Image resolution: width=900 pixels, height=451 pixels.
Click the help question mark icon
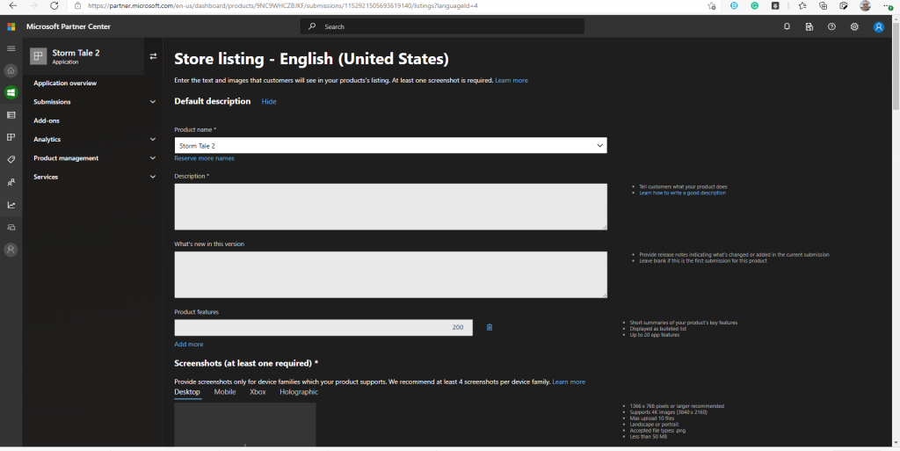coord(831,27)
